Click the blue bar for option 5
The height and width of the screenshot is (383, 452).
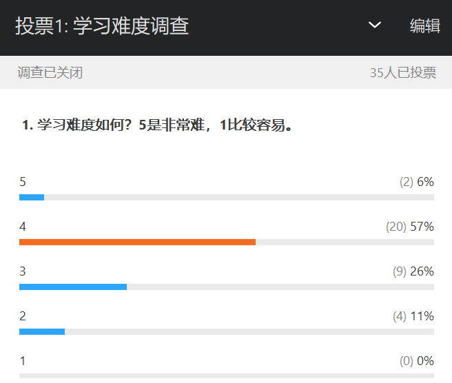click(32, 198)
